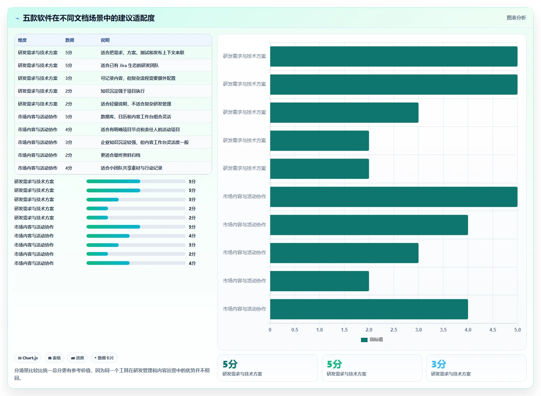Click the 市场内容与活动协作 chart bar ending at 3.0
This screenshot has width=541, height=396.
tap(344, 253)
